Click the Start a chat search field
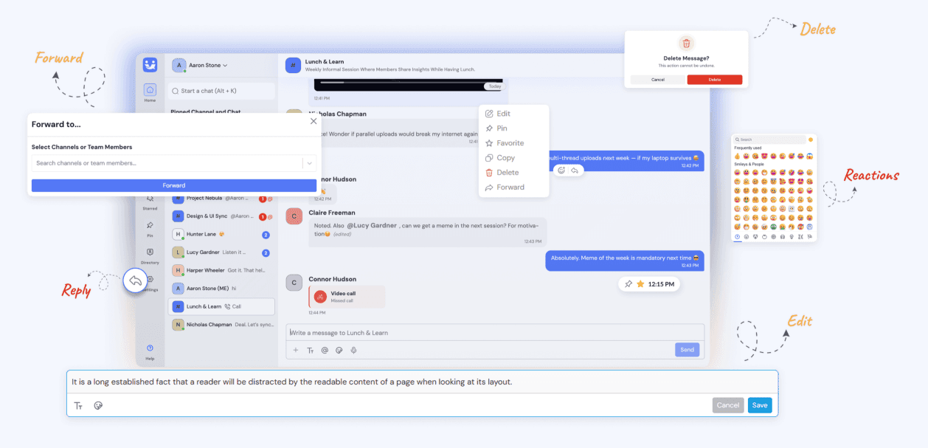Viewport: 928px width, 448px height. pos(221,91)
